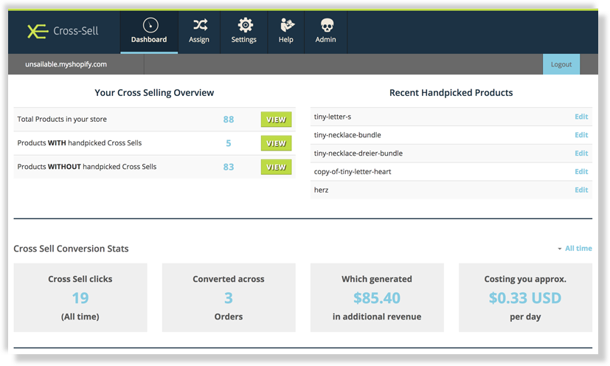Open the All time period dropdown
Viewport: 610px width, 366px height.
pos(578,249)
